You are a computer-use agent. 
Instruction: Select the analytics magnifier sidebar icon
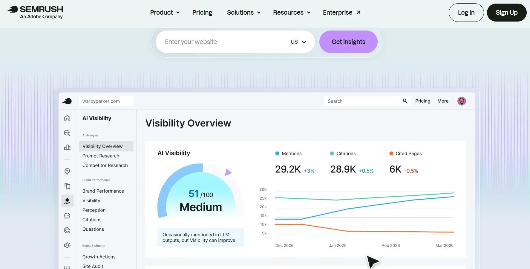(67, 133)
